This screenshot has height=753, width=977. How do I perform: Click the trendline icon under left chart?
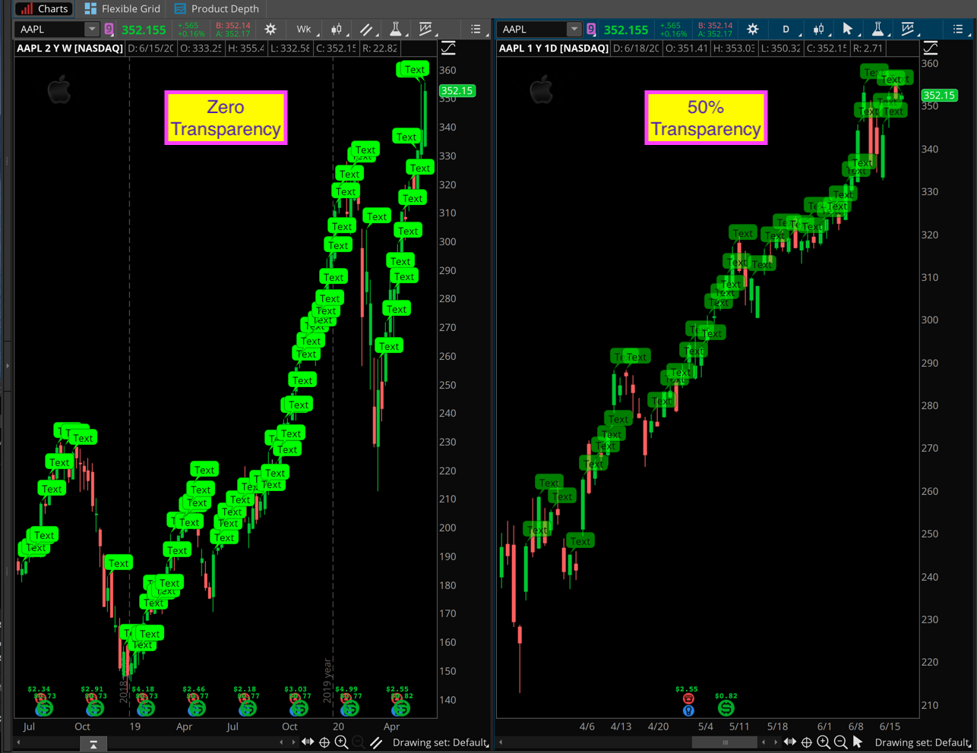point(375,742)
